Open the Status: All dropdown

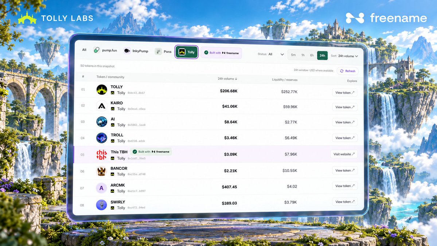(270, 54)
